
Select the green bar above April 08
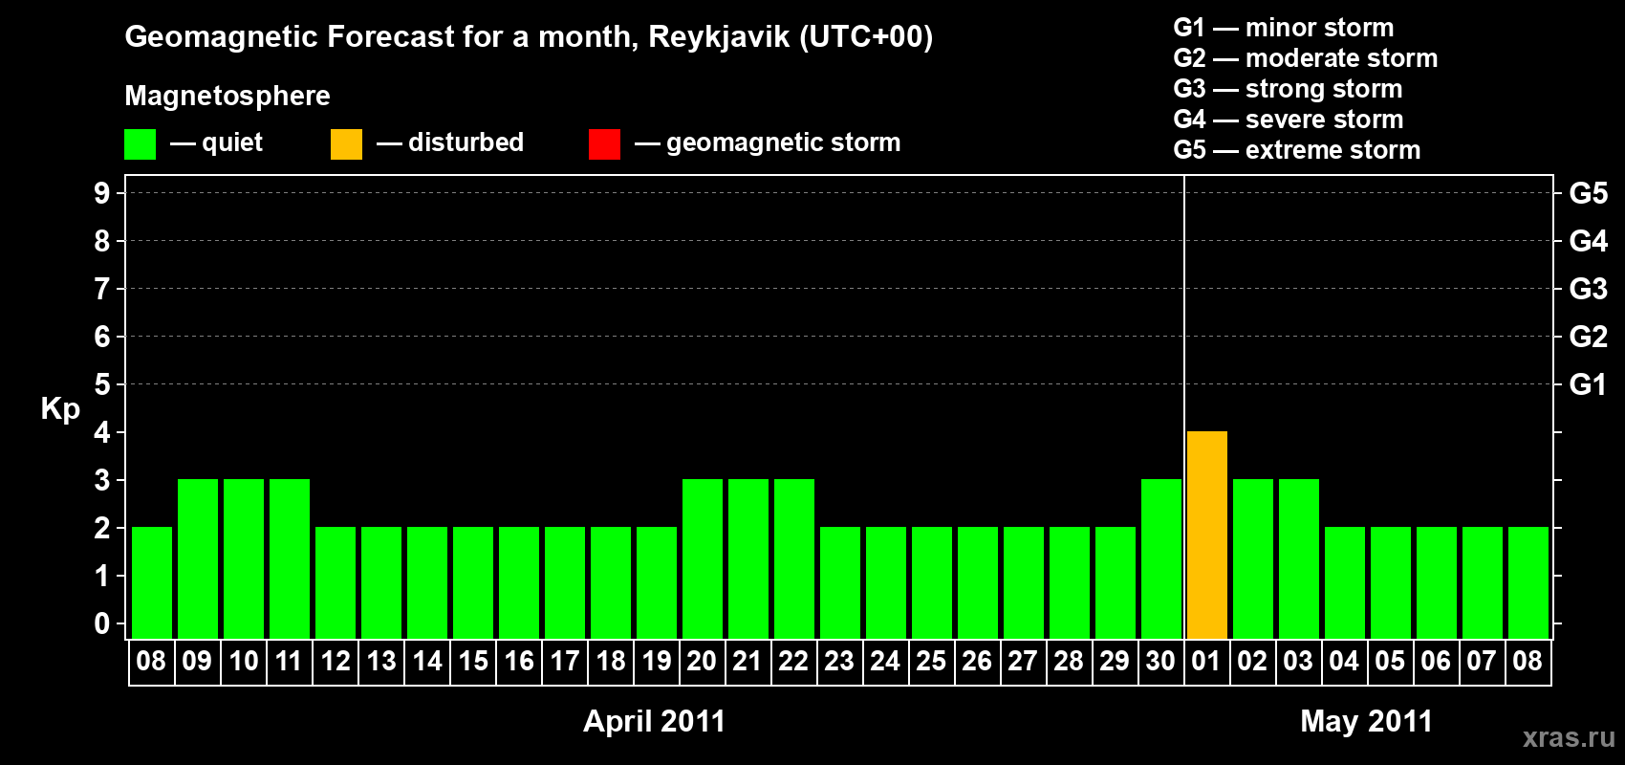pos(152,583)
